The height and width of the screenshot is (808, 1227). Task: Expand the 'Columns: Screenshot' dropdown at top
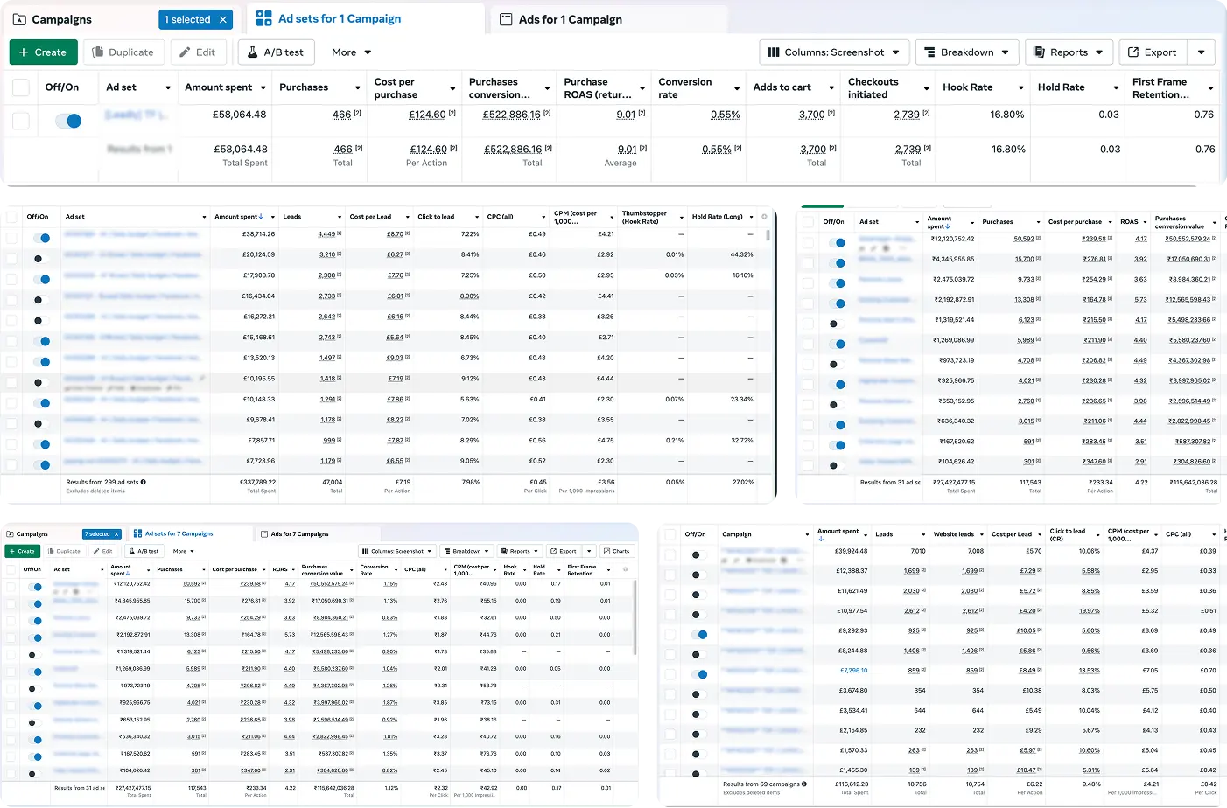834,52
